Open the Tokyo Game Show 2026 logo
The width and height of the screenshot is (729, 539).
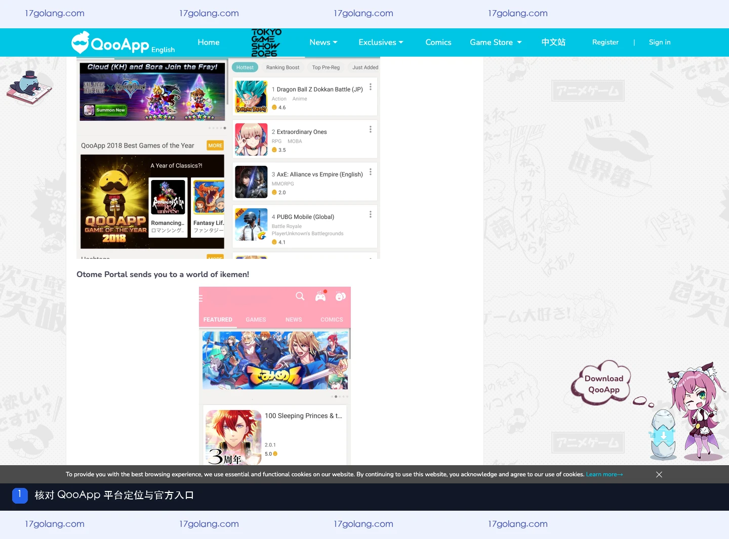coord(266,42)
